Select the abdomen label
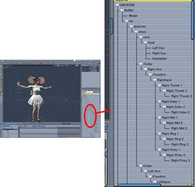The height and width of the screenshot is (187, 195). (x=140, y=26)
